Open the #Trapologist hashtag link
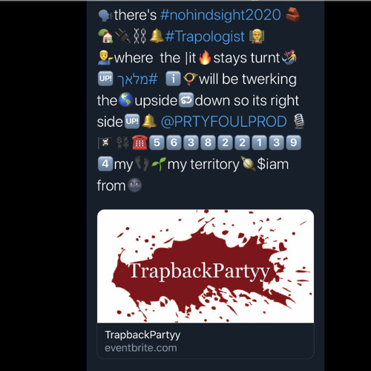The height and width of the screenshot is (371, 371). coord(205,36)
